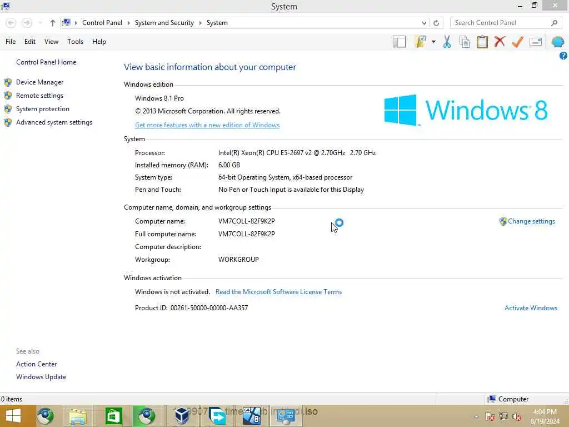Open File Explorer from the taskbar
Image resolution: width=569 pixels, height=427 pixels.
click(x=78, y=416)
